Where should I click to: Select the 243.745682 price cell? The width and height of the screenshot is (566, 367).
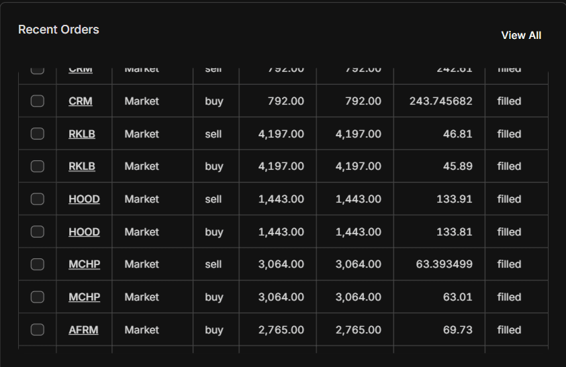439,101
